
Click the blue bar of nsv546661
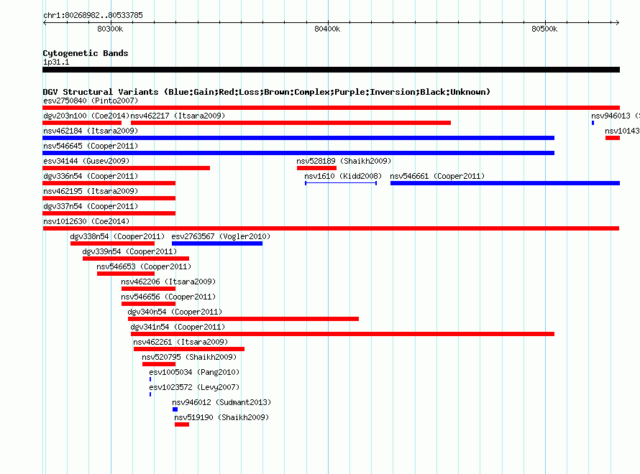click(x=505, y=183)
